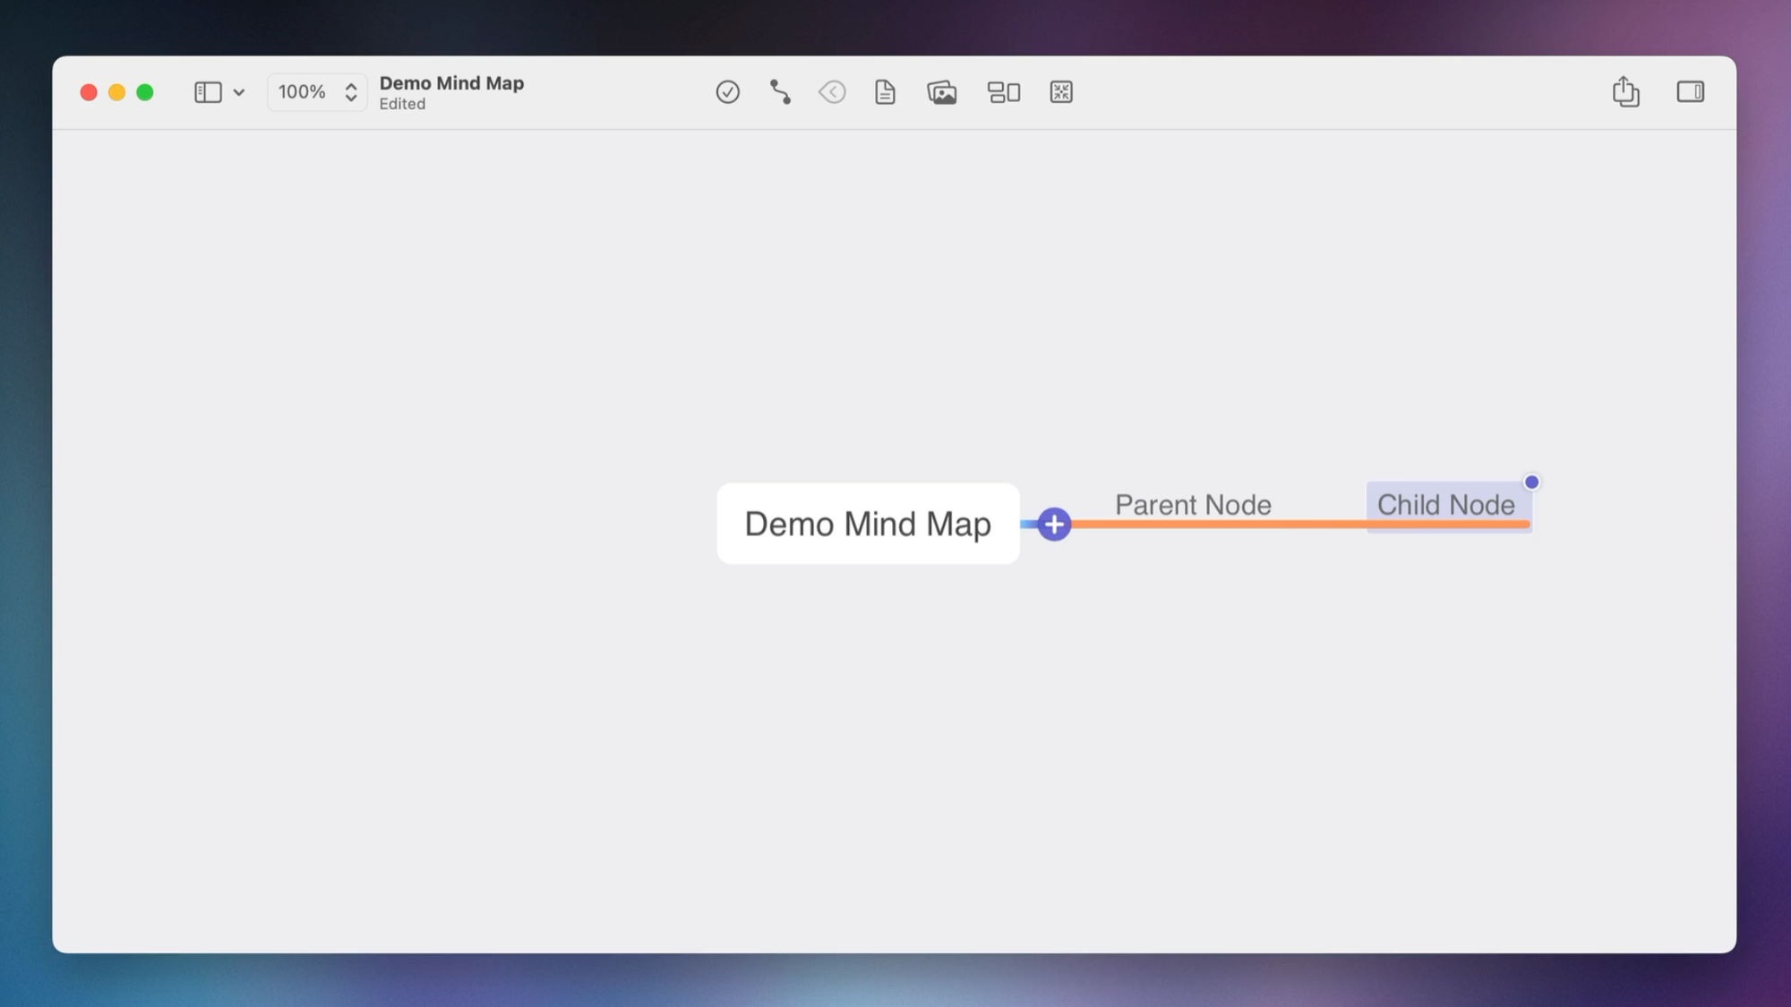The width and height of the screenshot is (1791, 1007).
Task: Click the task checkmark toolbar icon
Action: click(727, 92)
